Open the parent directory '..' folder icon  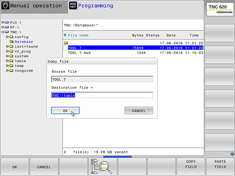[x=65, y=43]
